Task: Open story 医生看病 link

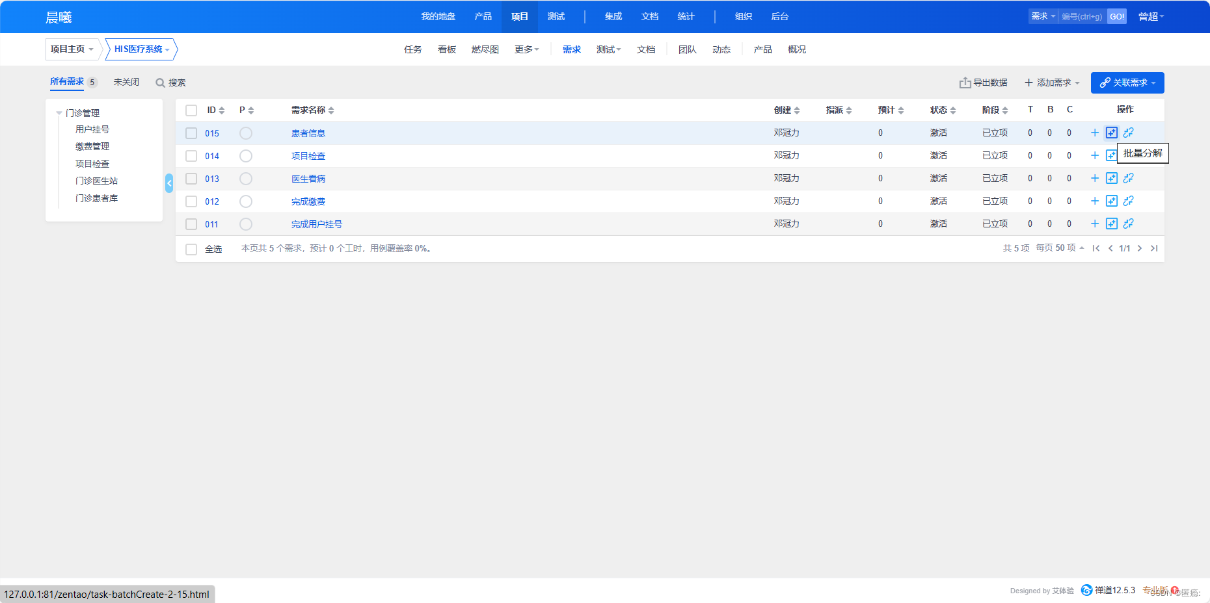Action: pos(308,179)
